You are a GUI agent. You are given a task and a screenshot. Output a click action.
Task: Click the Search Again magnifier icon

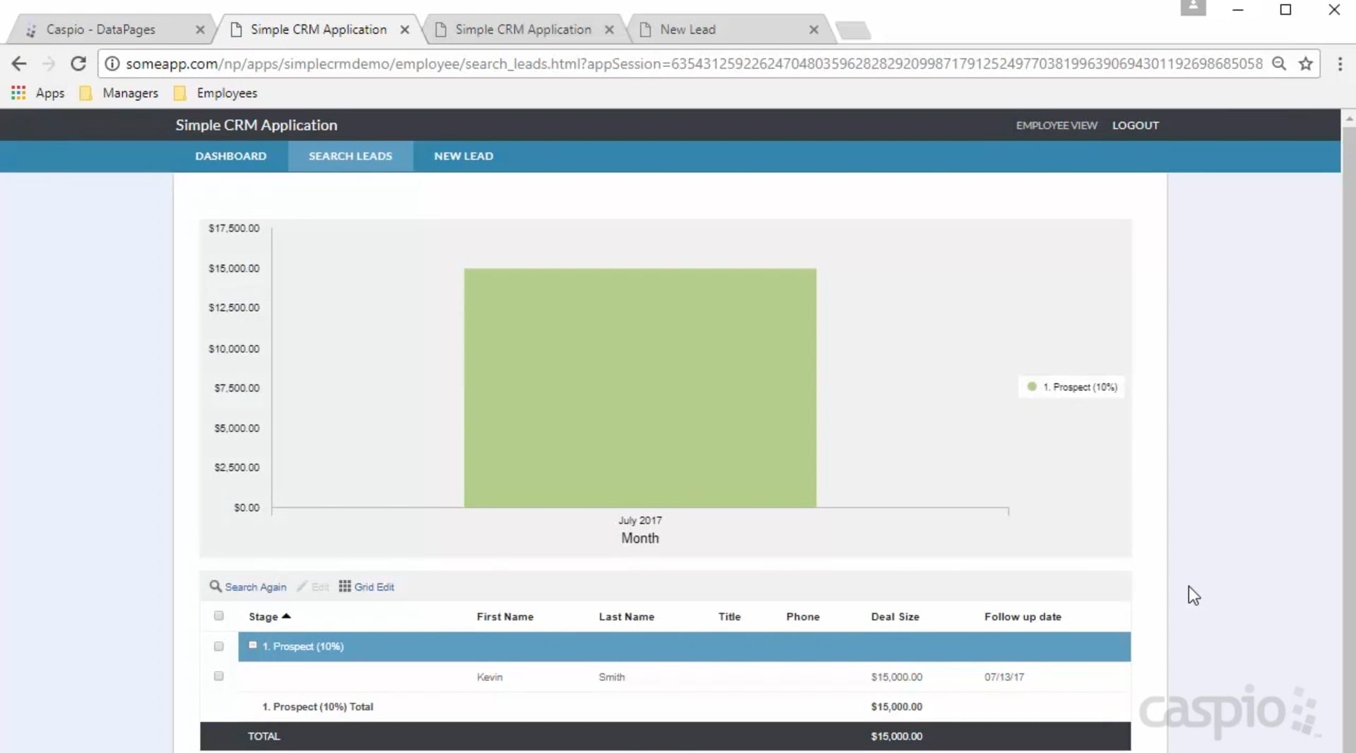216,586
